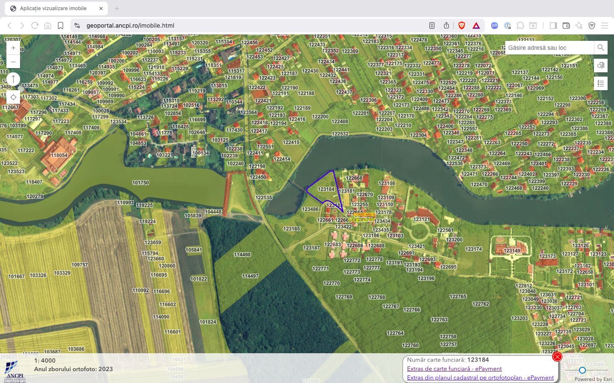Open the Brave wallet
This screenshot has width=614, height=383.
point(566,26)
